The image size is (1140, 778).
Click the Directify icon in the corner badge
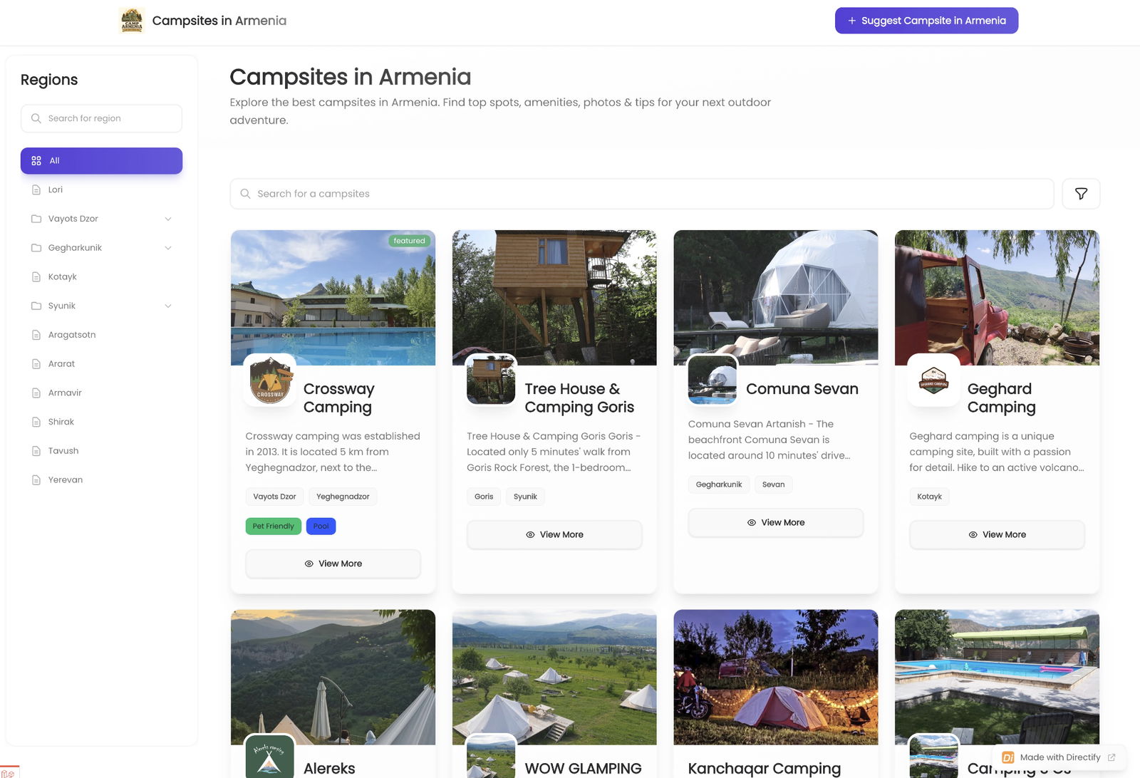click(x=1007, y=757)
